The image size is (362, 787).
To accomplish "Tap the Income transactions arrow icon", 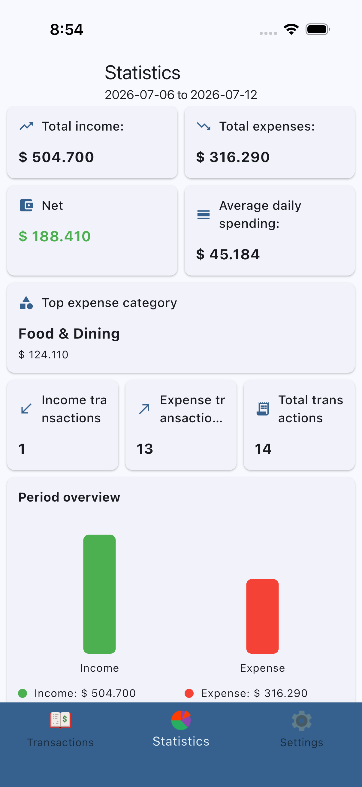I will coord(26,409).
